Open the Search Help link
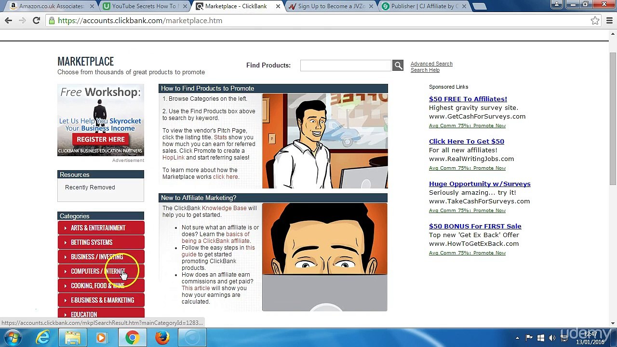Image resolution: width=617 pixels, height=347 pixels. coord(425,70)
